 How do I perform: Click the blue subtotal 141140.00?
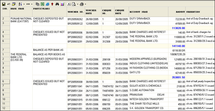[x=179, y=46]
